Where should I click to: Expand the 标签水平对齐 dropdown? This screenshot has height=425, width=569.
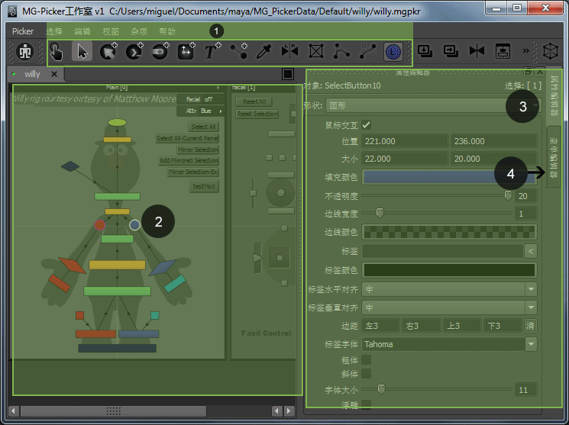tap(449, 289)
